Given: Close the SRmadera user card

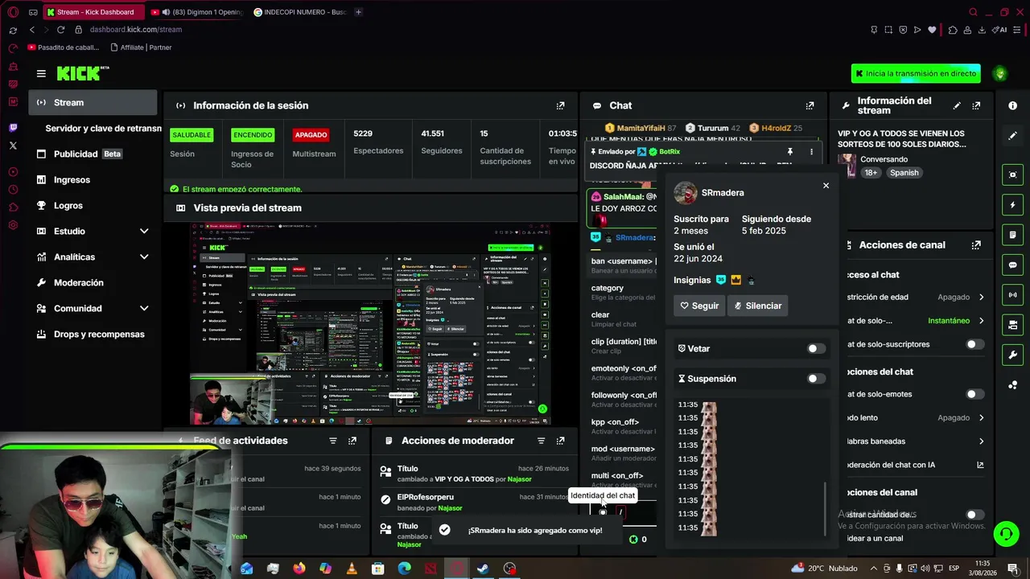Looking at the screenshot, I should pos(826,186).
